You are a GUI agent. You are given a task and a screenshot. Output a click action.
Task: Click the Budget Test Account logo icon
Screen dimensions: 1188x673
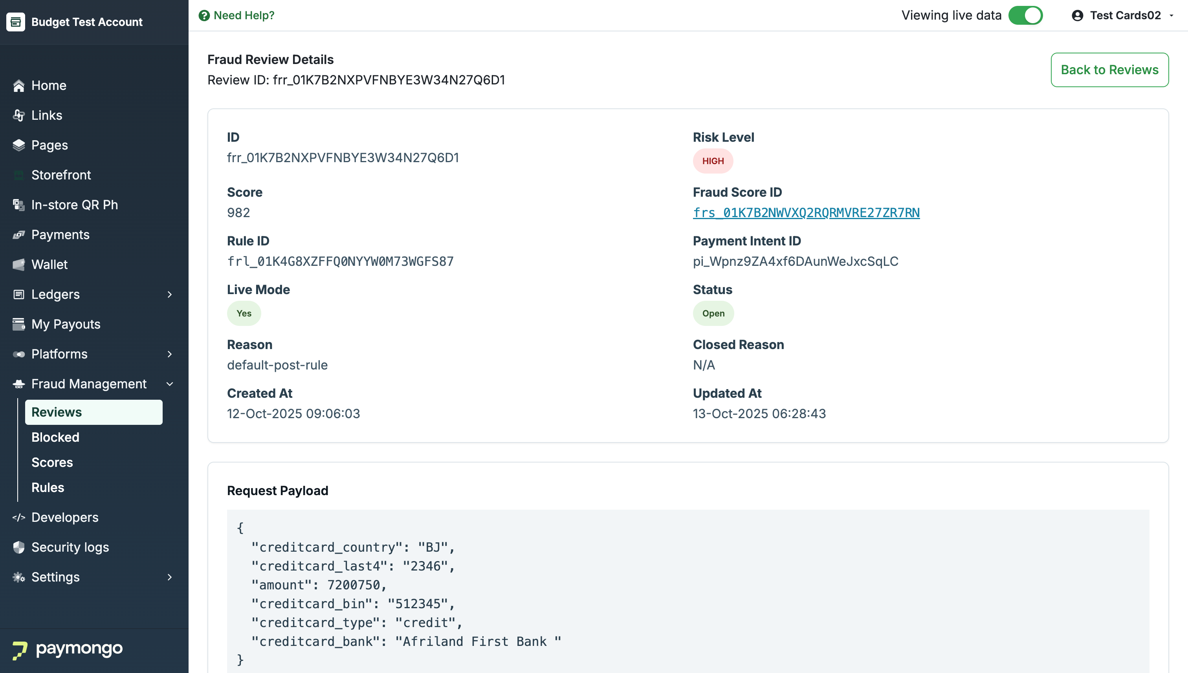pos(16,22)
